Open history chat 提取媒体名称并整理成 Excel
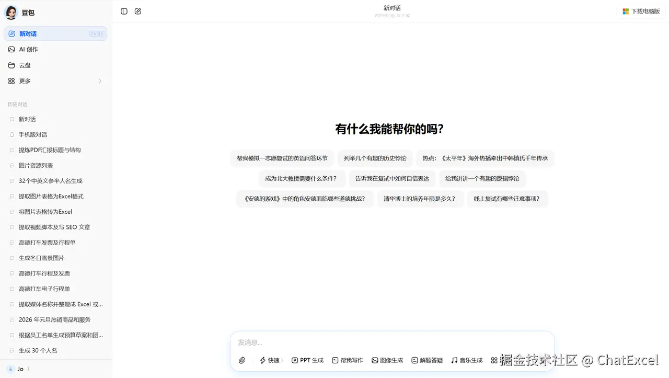Image resolution: width=669 pixels, height=378 pixels. [x=55, y=304]
